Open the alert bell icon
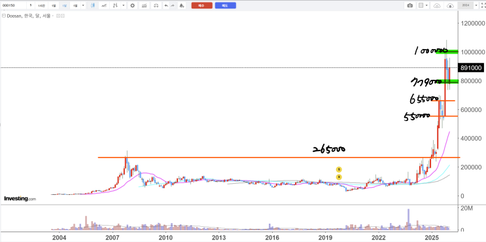Image resolution: width=486 pixels, height=242 pixels. tap(182, 6)
